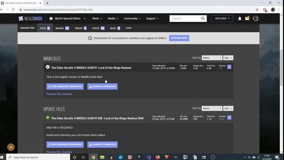
Task: Open the Media menu
Action: (113, 19)
